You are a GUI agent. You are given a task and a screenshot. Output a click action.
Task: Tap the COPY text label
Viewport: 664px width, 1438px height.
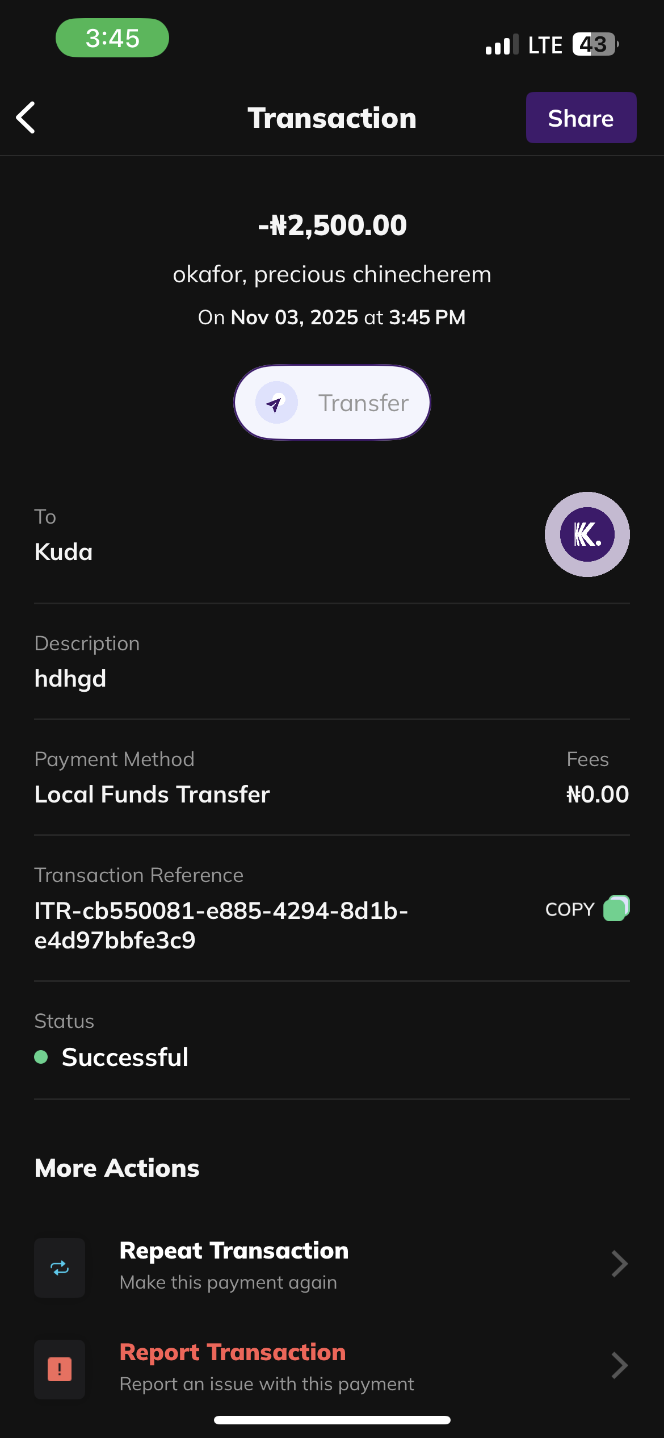coord(569,909)
